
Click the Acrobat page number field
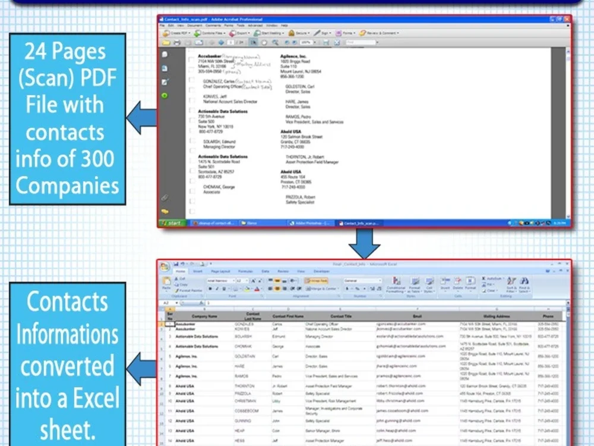tap(230, 42)
